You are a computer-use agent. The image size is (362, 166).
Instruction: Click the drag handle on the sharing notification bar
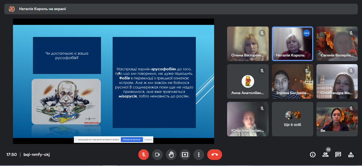[x=76, y=139]
